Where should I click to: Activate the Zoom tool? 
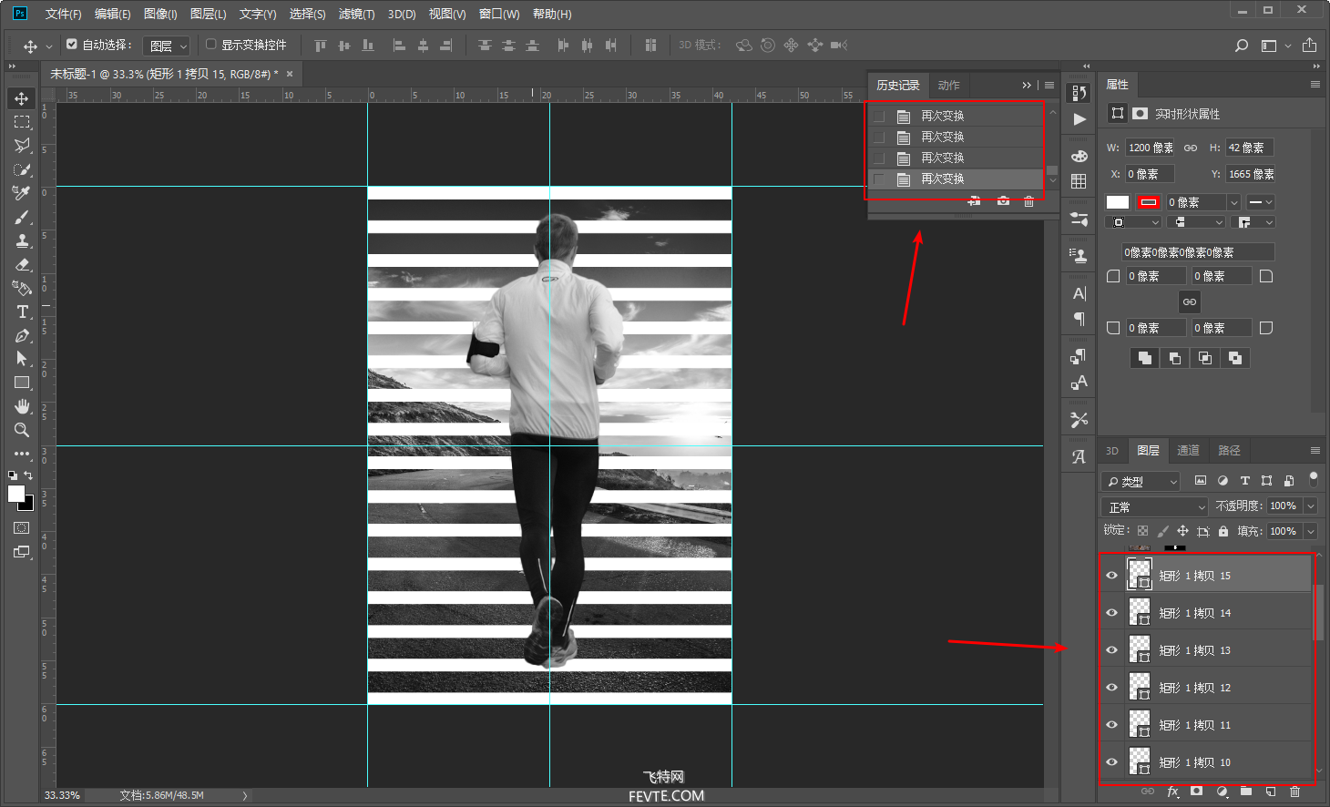(x=22, y=430)
